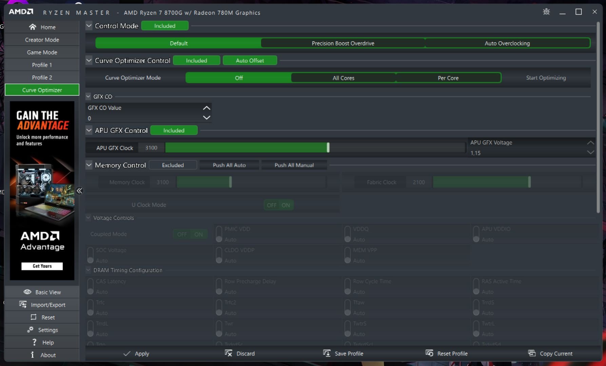Click the Import/Export icon
The image size is (606, 366).
(23, 304)
